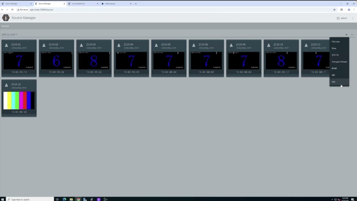Viewport: 357px width, 201px height.
Task: Select NDI from the add menu
Action: 339,82
